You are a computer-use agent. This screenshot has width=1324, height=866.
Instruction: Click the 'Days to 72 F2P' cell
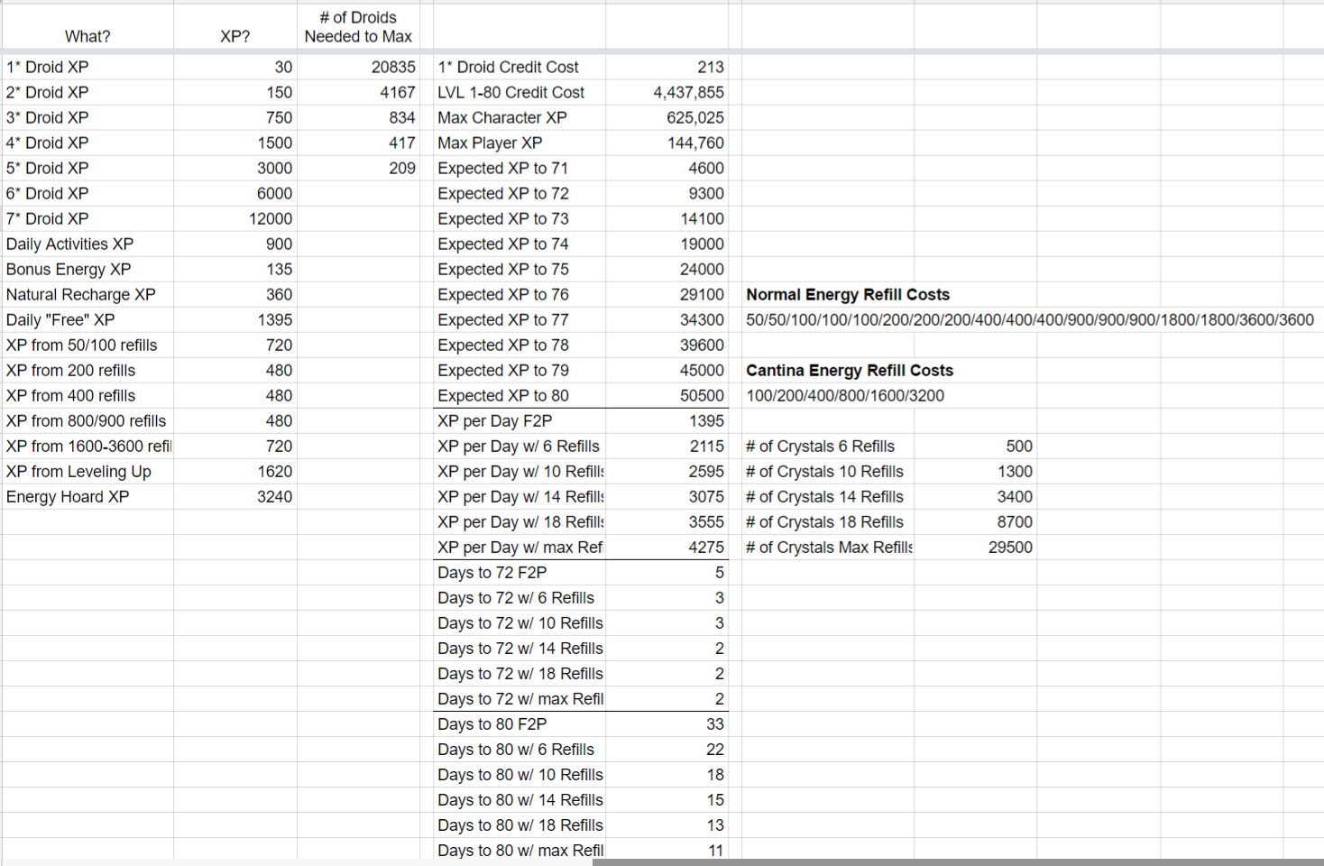pos(519,572)
